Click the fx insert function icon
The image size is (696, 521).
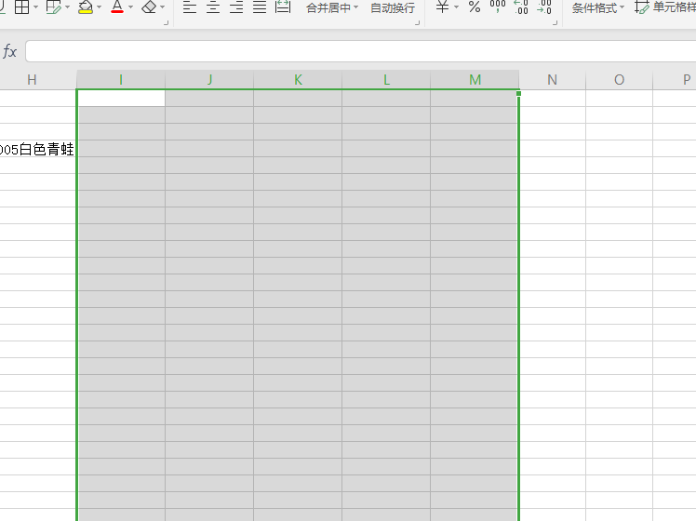(9, 51)
